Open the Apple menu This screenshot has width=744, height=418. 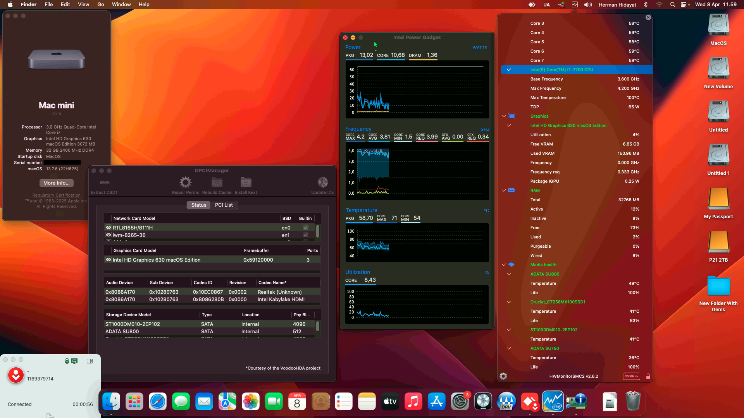pyautogui.click(x=10, y=4)
